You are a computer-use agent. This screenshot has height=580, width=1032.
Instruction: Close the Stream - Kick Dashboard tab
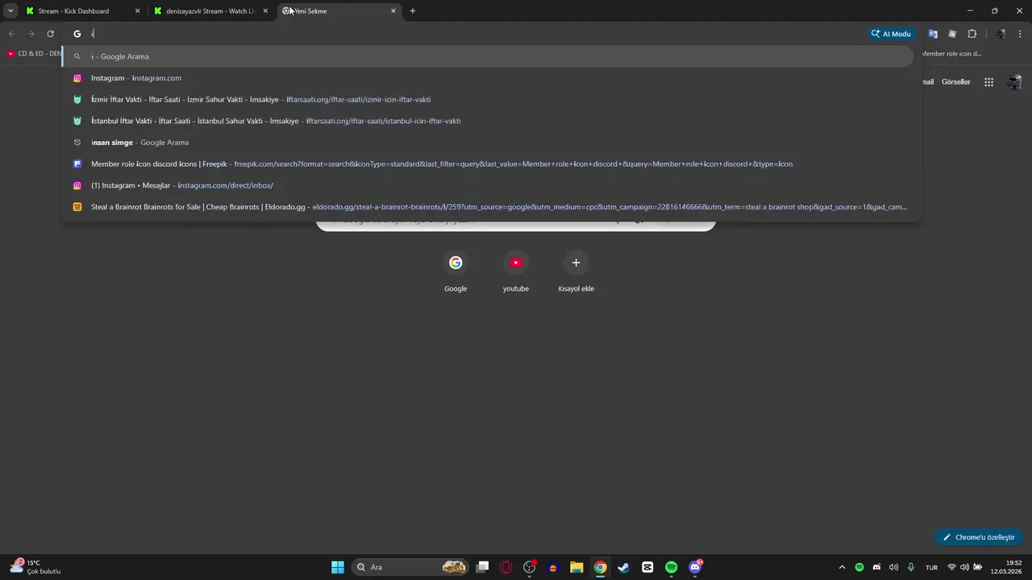(137, 11)
